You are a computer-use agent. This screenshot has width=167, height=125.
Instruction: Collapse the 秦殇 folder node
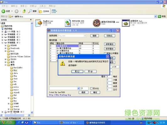pos(5,65)
